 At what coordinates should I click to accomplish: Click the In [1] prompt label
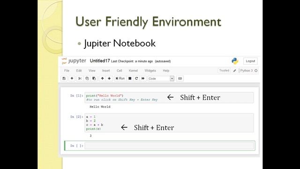point(77,95)
